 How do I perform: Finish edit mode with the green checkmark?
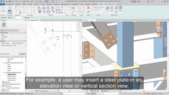point(88,12)
